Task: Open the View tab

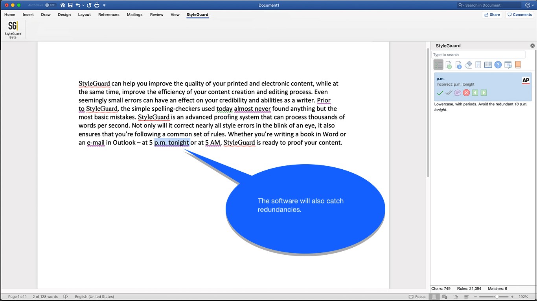Action: click(x=175, y=15)
